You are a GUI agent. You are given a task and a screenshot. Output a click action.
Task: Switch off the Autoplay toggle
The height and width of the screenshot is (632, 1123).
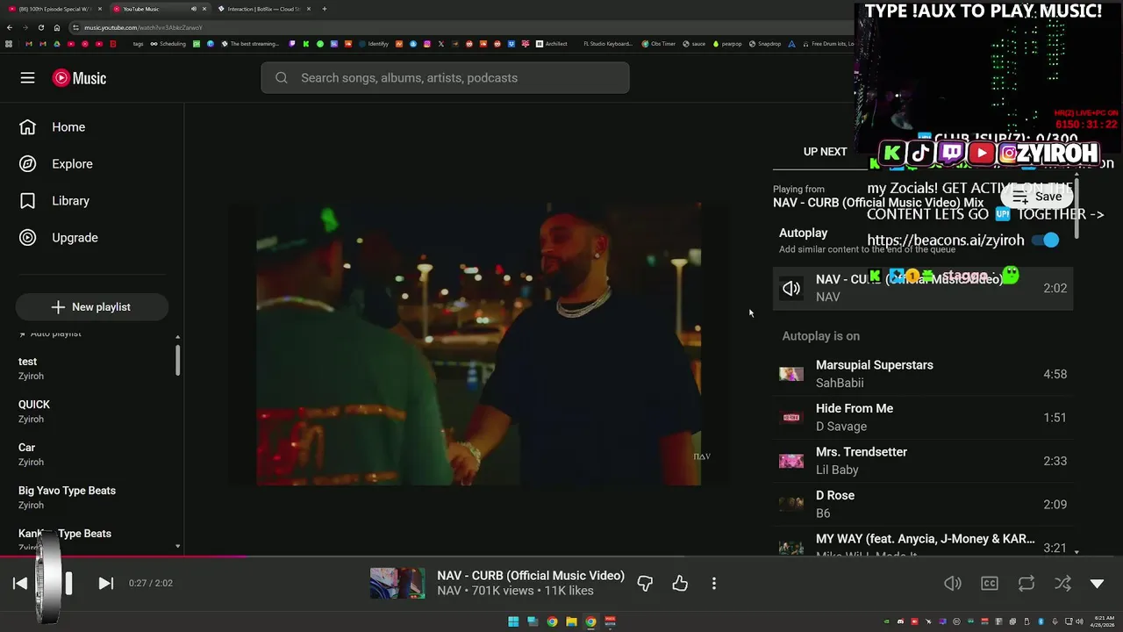[x=1045, y=240]
